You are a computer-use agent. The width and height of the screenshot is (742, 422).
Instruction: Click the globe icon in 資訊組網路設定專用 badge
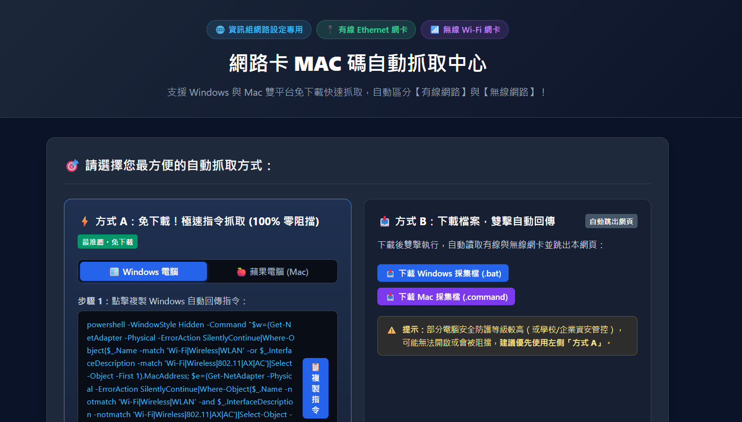[220, 30]
